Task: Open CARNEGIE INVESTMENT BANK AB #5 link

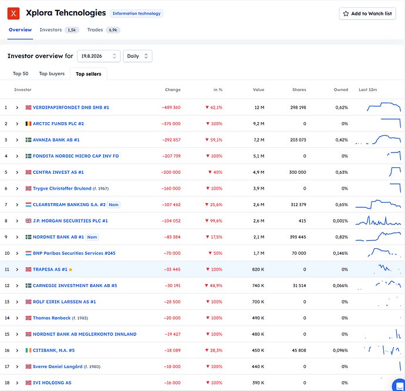Action: pyautogui.click(x=75, y=285)
